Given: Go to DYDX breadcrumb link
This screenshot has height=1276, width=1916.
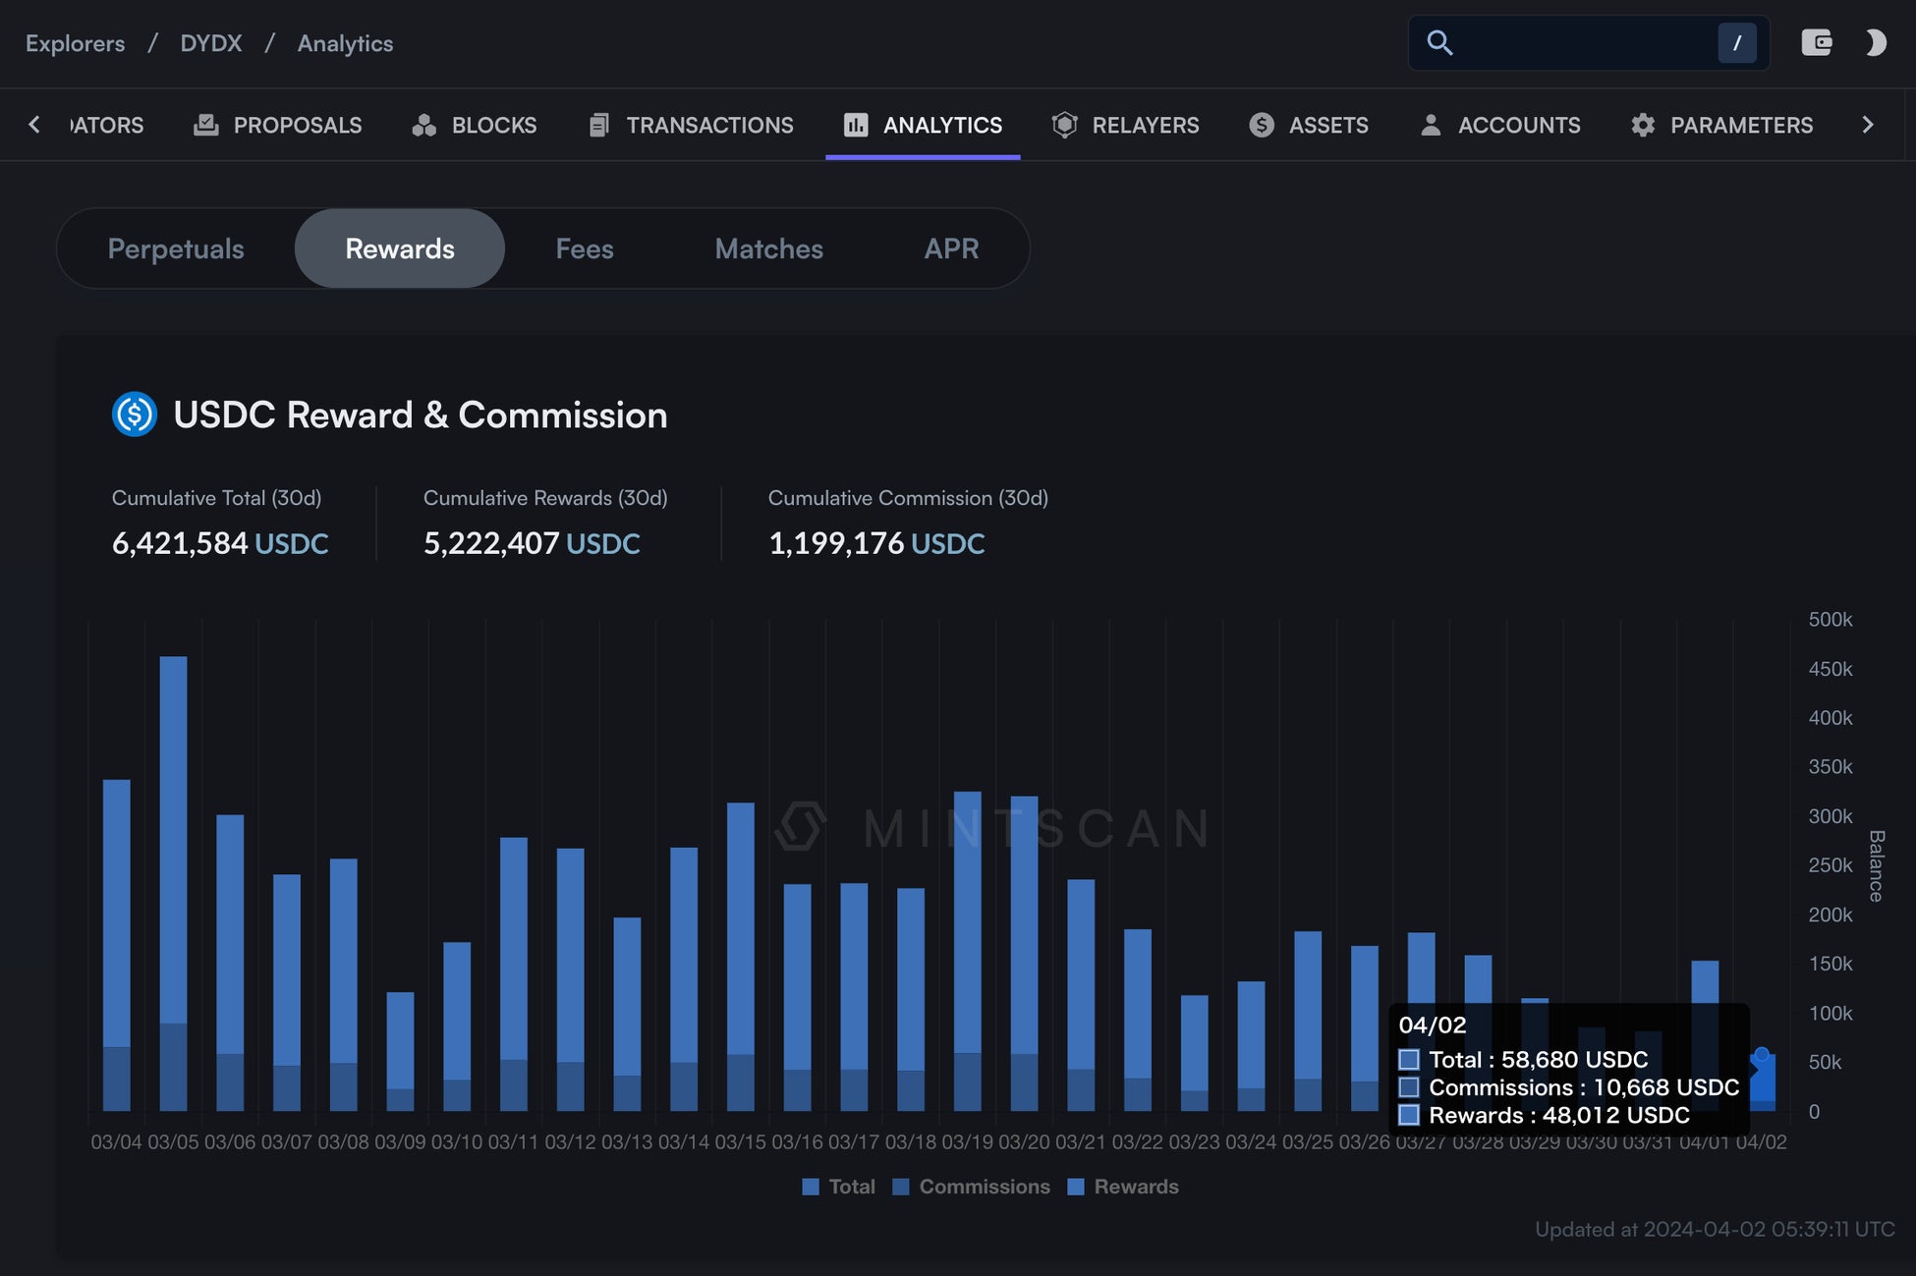Looking at the screenshot, I should pos(210,43).
